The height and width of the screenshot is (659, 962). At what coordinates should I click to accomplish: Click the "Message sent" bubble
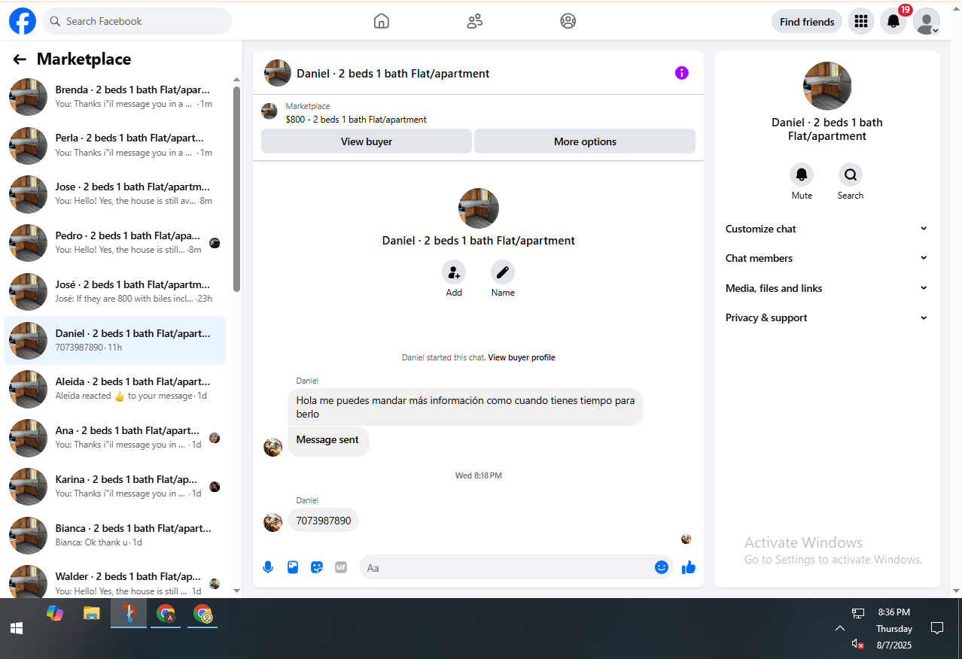[x=328, y=441]
